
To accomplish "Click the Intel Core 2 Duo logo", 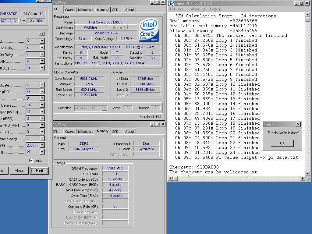I will [x=149, y=30].
